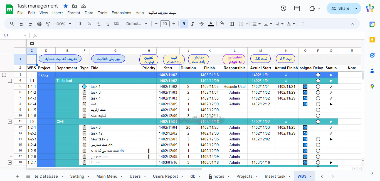Toggle bold formatting button
This screenshot has width=380, height=181.
pos(184,24)
